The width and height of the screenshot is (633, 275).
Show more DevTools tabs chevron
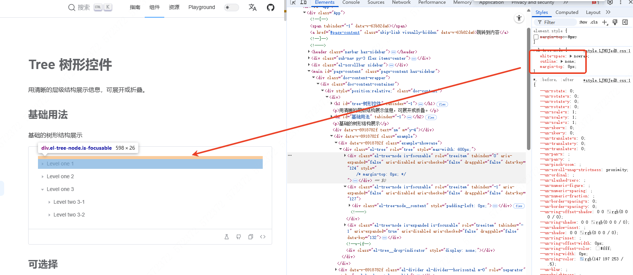565,2
